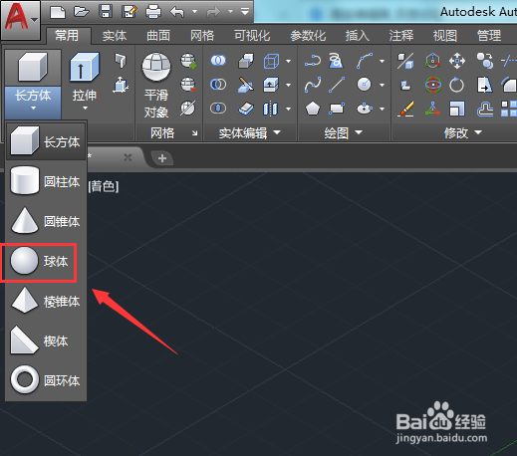
Task: Switch to the 实体 ribbon tab
Action: point(115,36)
